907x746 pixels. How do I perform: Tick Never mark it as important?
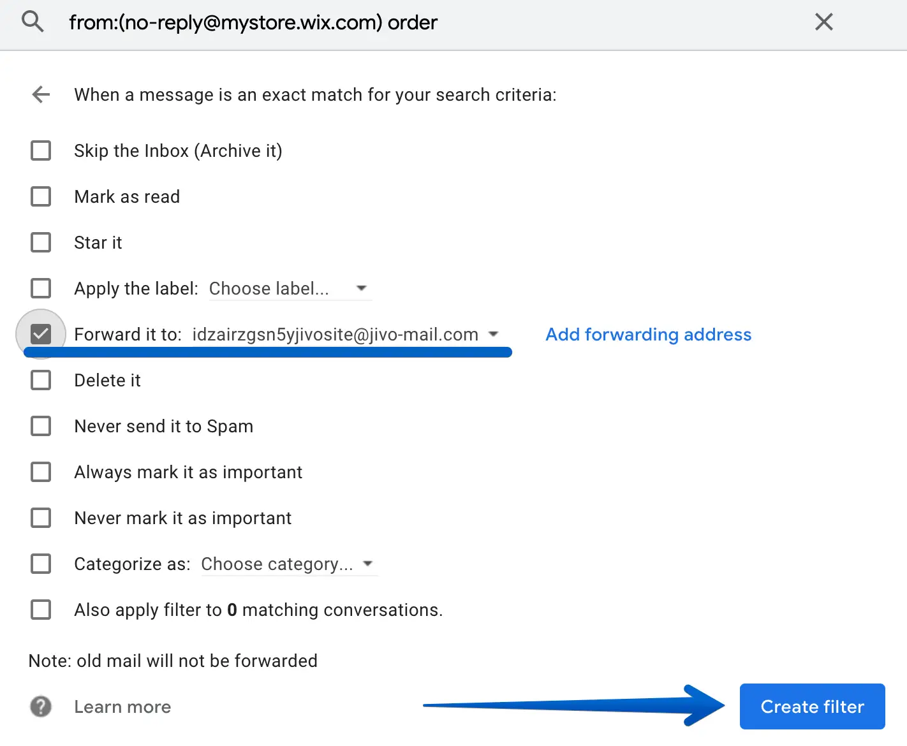pos(41,518)
